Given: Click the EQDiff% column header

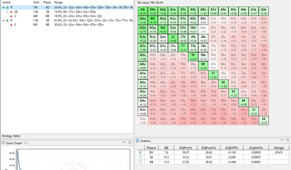Looking at the screenshot, I should [232, 148].
